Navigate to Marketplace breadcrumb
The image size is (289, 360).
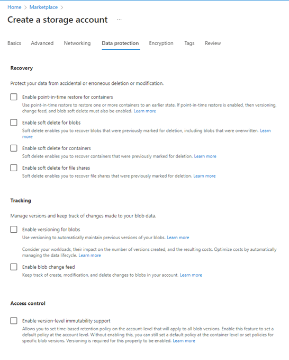tap(43, 7)
